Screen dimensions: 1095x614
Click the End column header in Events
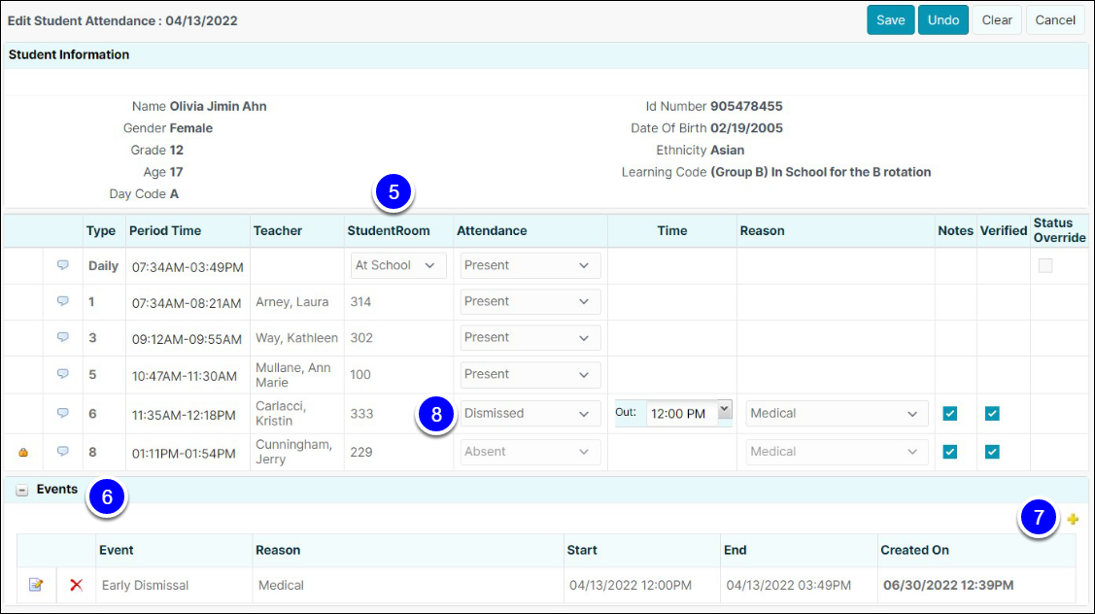point(735,550)
